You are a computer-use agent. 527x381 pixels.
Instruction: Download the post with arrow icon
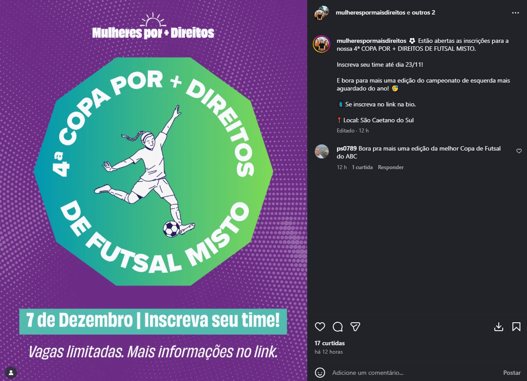[499, 327]
